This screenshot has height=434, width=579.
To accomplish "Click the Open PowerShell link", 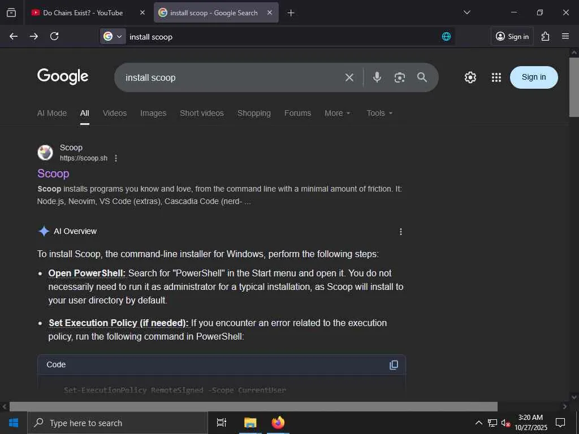I will pyautogui.click(x=87, y=273).
